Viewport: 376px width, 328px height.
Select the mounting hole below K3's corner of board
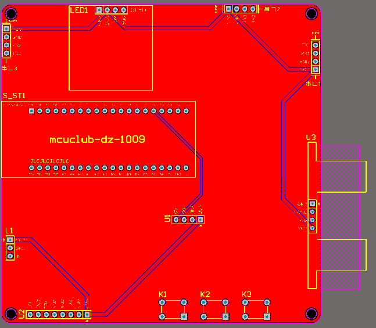tap(311, 313)
